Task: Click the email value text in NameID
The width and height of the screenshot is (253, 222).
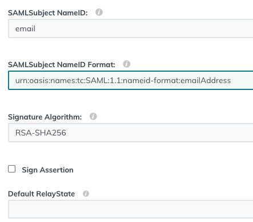Action: (x=25, y=29)
